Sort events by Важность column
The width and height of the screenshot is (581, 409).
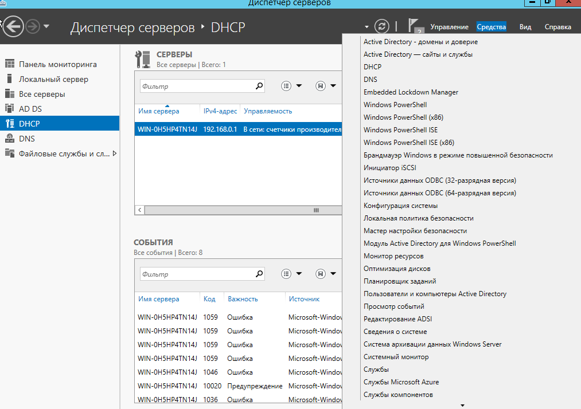(x=243, y=299)
